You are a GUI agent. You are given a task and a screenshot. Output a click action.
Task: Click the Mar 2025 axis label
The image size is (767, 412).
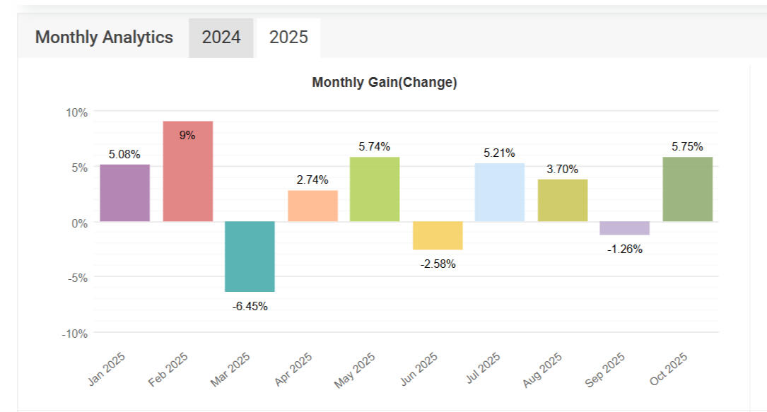(x=232, y=370)
